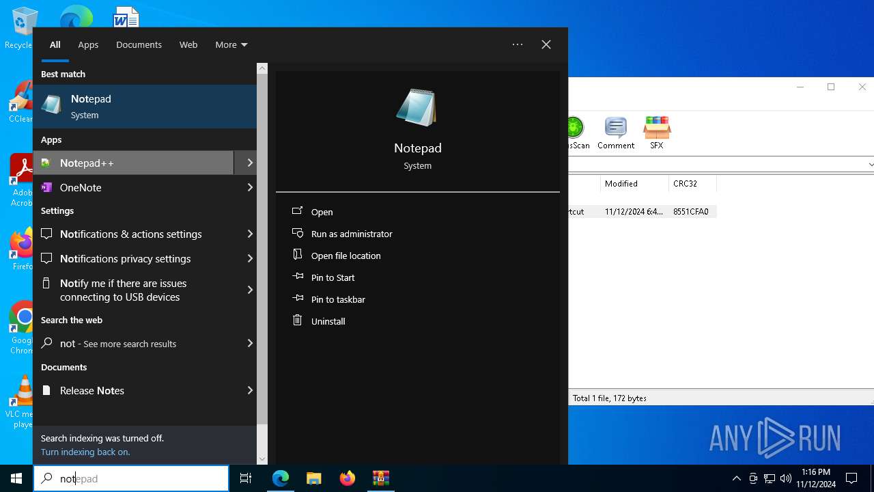Open Firefox from the taskbar
Image resolution: width=874 pixels, height=492 pixels.
[348, 478]
